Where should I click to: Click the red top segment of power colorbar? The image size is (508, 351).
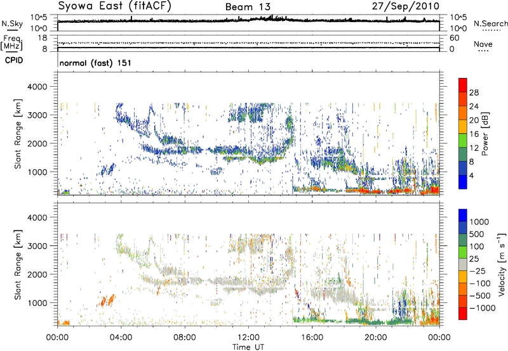[463, 85]
